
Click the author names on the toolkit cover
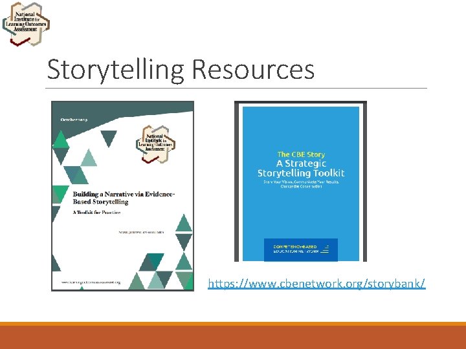click(141, 232)
